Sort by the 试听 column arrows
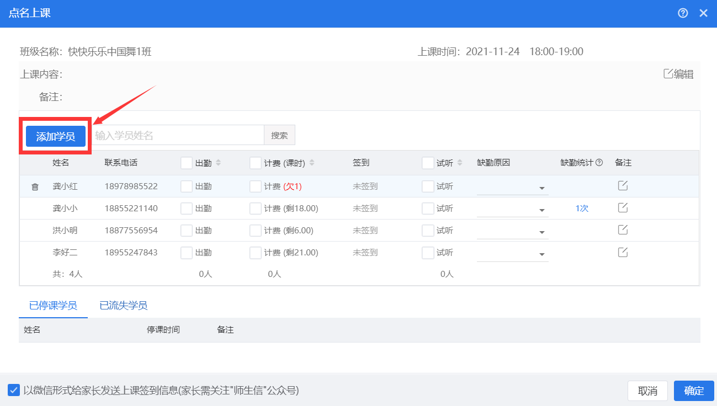The height and width of the screenshot is (406, 717). click(x=460, y=163)
